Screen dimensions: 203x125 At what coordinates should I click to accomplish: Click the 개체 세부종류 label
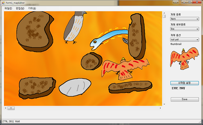[x=178, y=24]
